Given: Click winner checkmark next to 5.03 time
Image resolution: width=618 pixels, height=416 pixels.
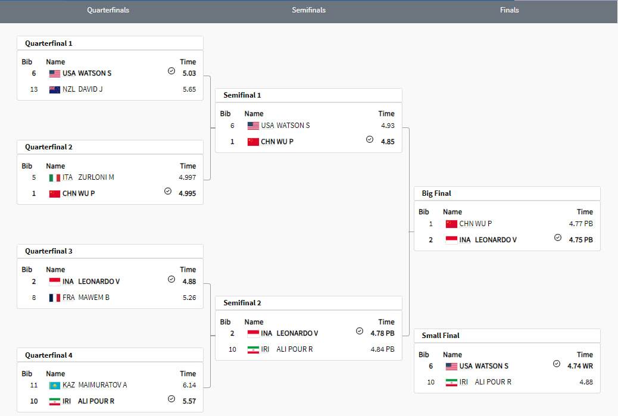Looking at the screenshot, I should [171, 71].
